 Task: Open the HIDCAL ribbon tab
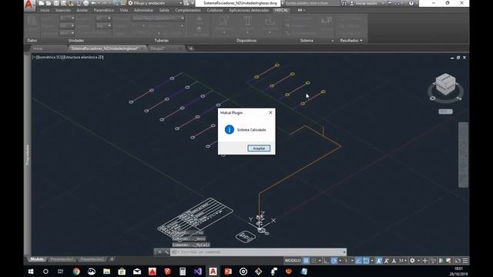[x=280, y=10]
